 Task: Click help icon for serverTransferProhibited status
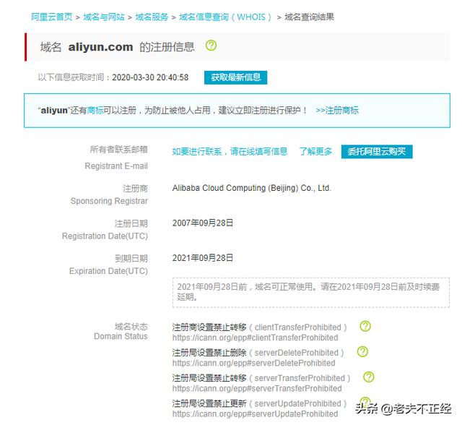(x=369, y=377)
